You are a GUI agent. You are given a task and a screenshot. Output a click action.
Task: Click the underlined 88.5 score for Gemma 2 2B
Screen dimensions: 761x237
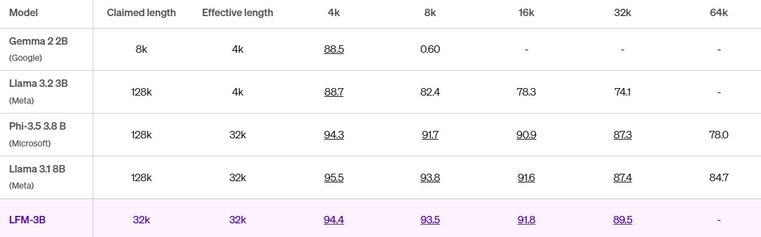(x=334, y=49)
